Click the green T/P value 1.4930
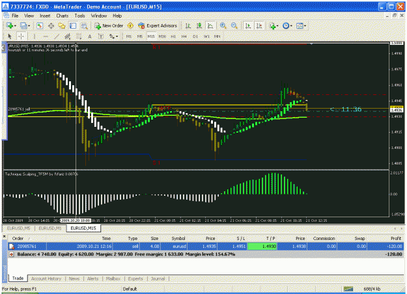This screenshot has width=407, height=294. [x=262, y=247]
